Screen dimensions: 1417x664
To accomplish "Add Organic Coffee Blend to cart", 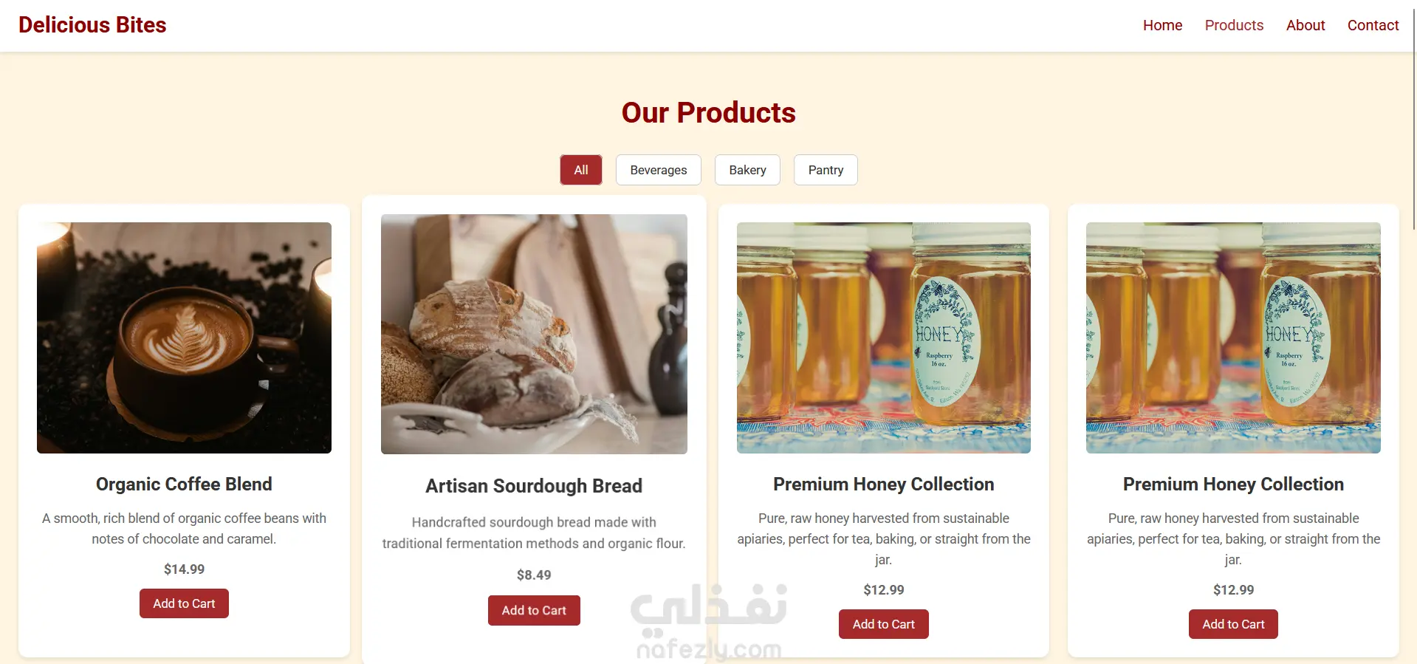I will tap(184, 603).
